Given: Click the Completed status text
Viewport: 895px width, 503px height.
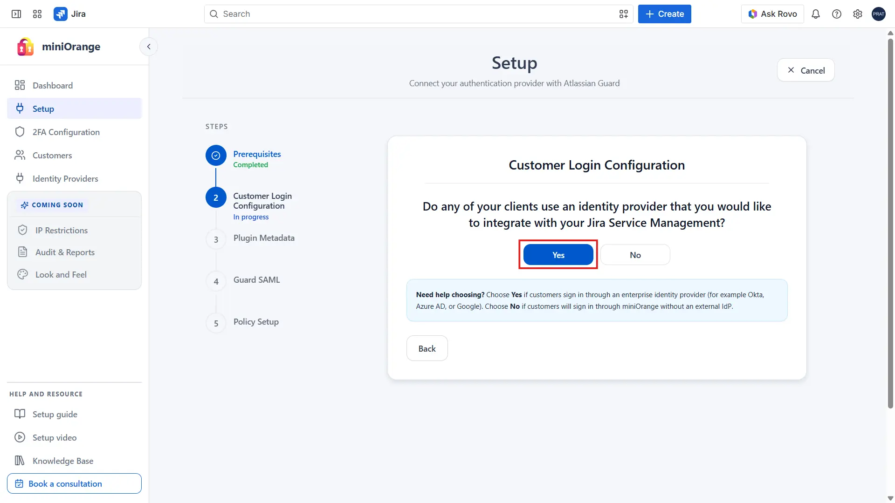Looking at the screenshot, I should [251, 165].
